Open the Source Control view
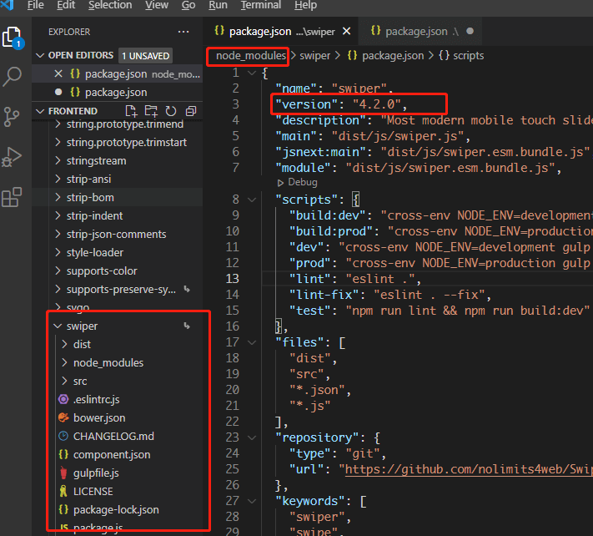This screenshot has height=536, width=593. pos(12,117)
